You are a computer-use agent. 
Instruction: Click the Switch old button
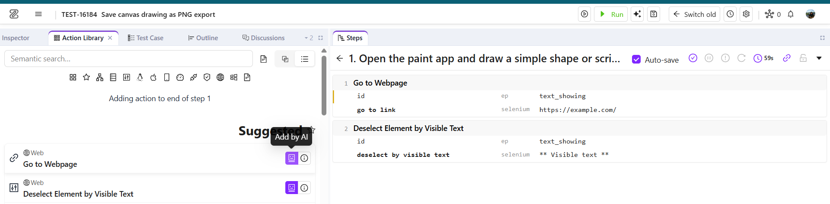point(694,14)
